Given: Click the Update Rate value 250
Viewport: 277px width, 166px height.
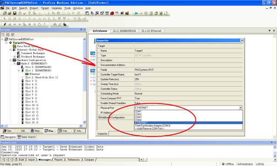Looking at the screenshot, I should (x=188, y=79).
